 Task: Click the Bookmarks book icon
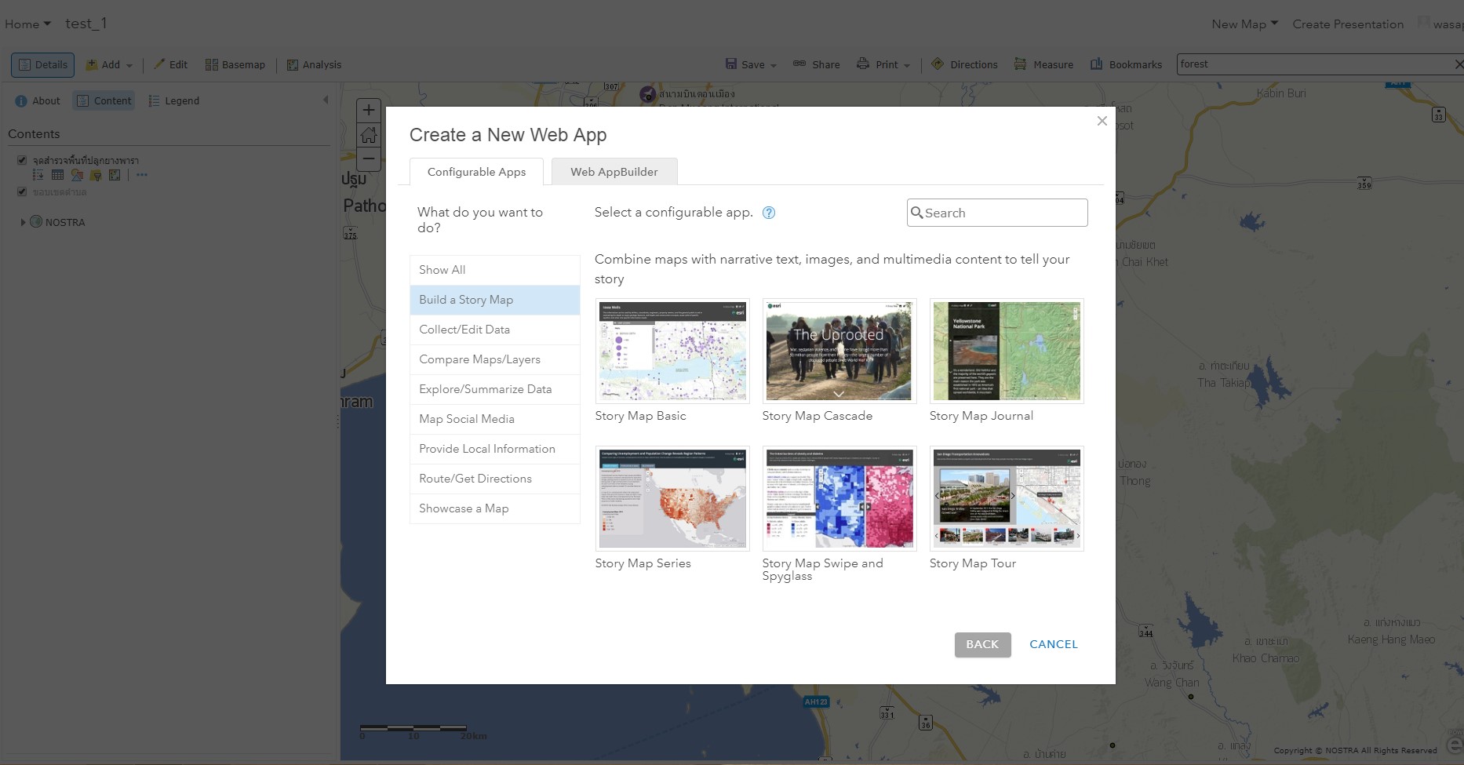click(x=1096, y=64)
